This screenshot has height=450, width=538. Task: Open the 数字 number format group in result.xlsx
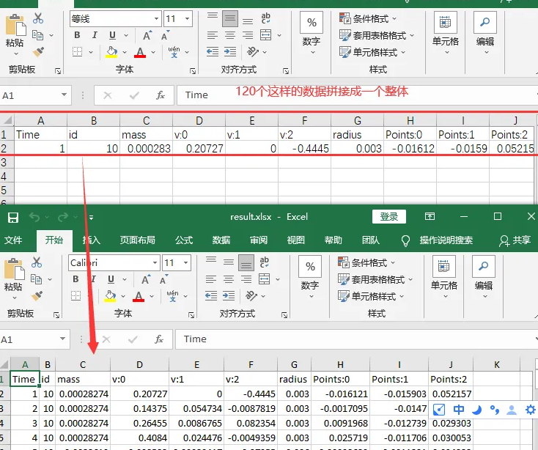pos(310,277)
